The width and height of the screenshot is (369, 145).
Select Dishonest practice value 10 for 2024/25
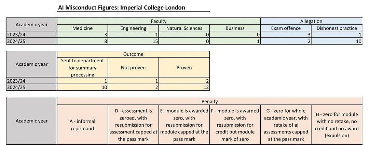(x=337, y=41)
